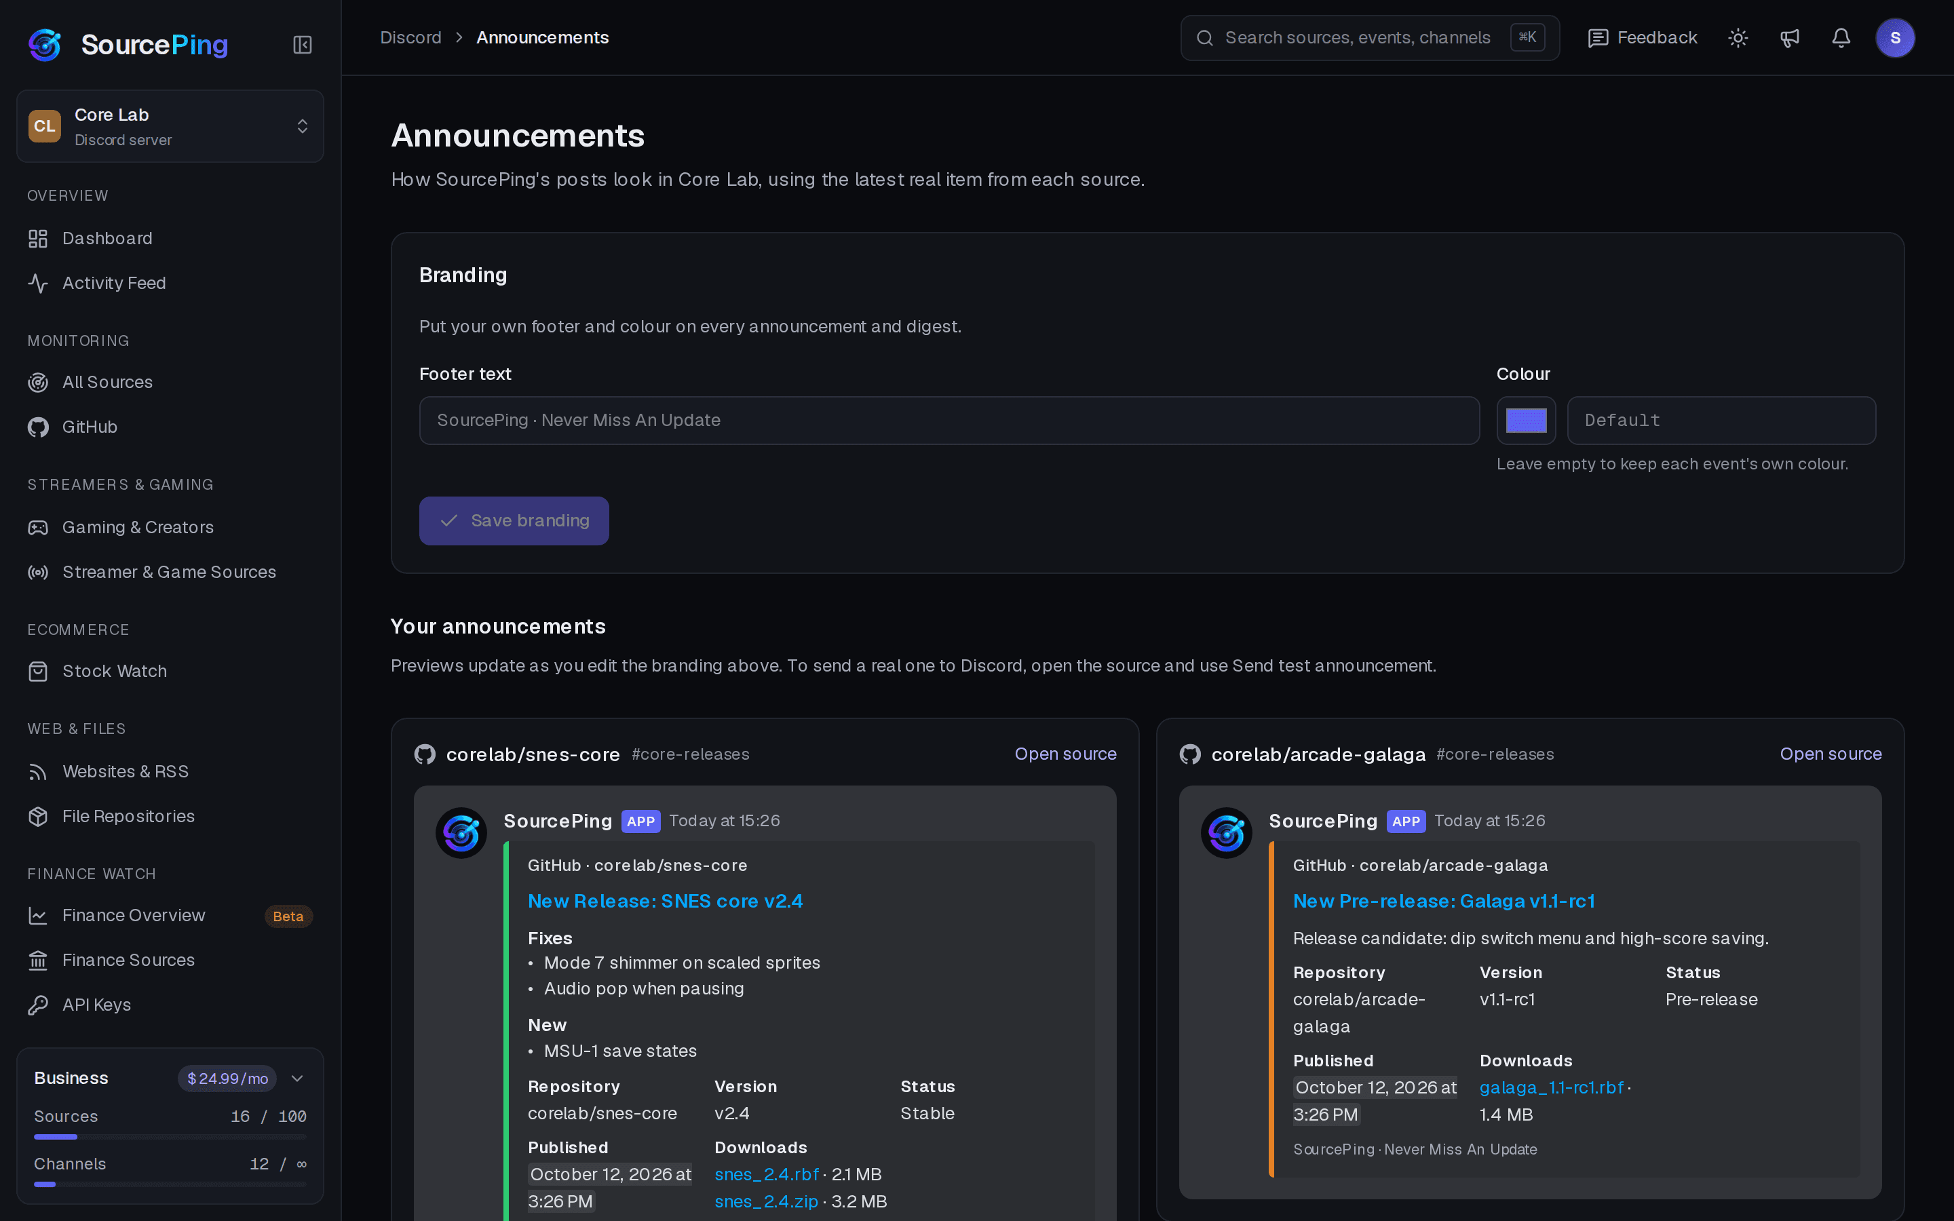Open the GitHub sidebar item

point(170,427)
